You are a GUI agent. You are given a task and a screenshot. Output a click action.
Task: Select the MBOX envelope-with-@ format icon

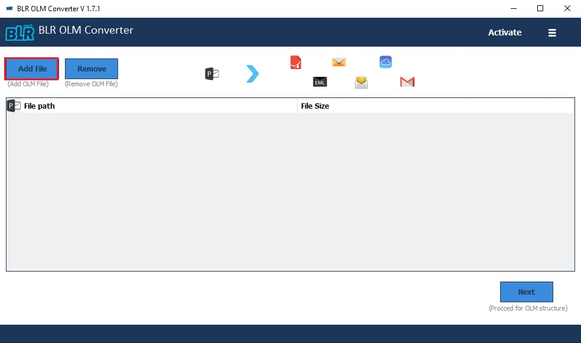[x=361, y=82]
